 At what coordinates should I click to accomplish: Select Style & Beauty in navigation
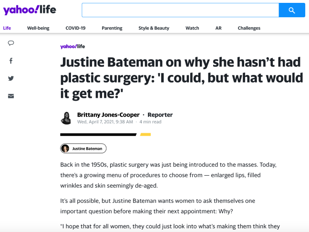[x=154, y=28]
